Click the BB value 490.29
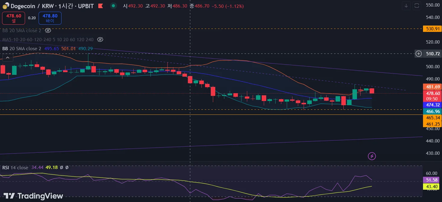Image resolution: width=442 pixels, height=202 pixels. point(85,49)
